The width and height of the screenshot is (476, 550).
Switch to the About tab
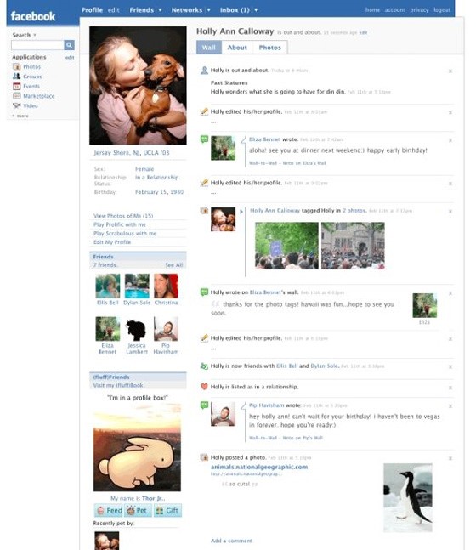point(237,48)
